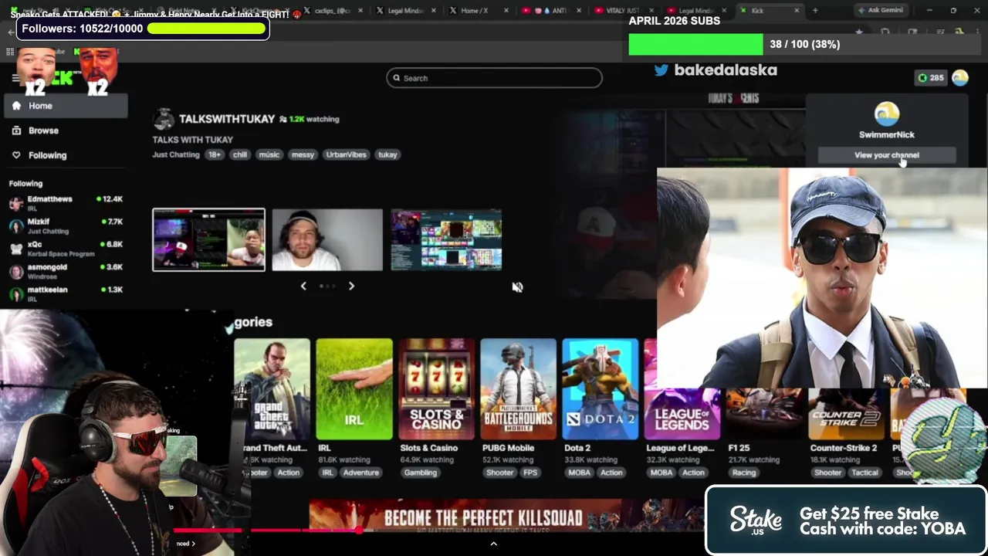Select the featured thumbnail of man in white shirt
988x556 pixels.
click(x=327, y=240)
